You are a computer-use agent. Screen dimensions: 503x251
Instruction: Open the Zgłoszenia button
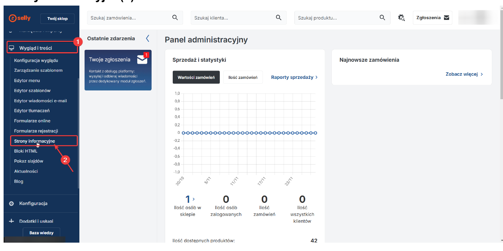click(x=432, y=18)
